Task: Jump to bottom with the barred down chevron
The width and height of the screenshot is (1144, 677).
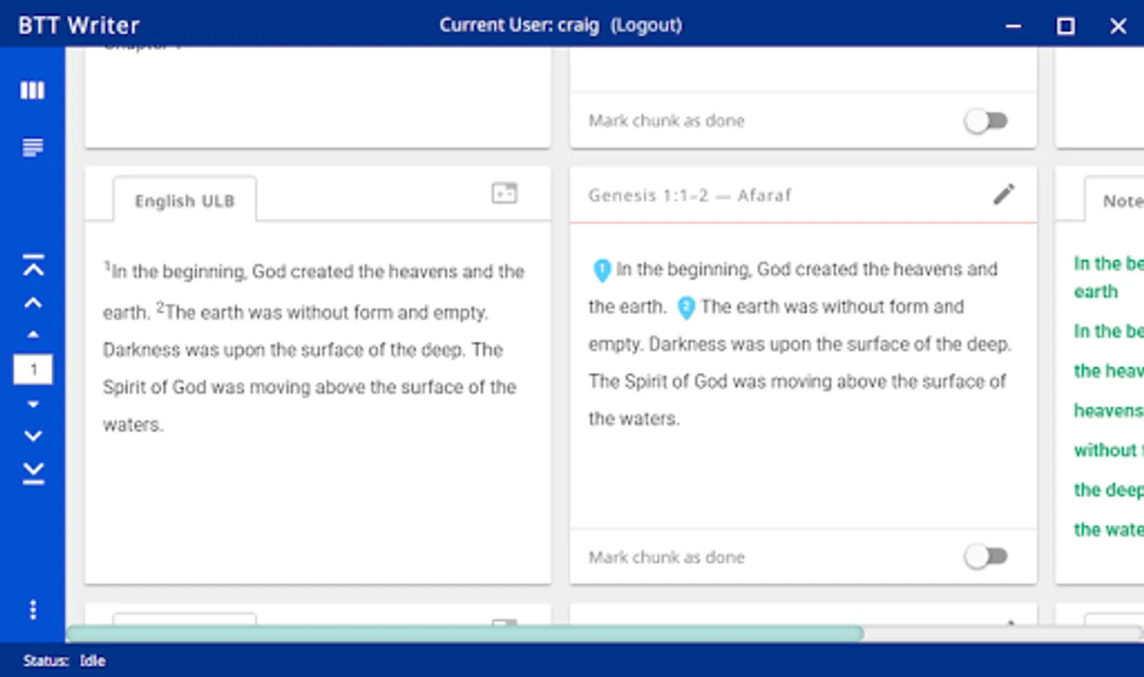Action: 33,472
